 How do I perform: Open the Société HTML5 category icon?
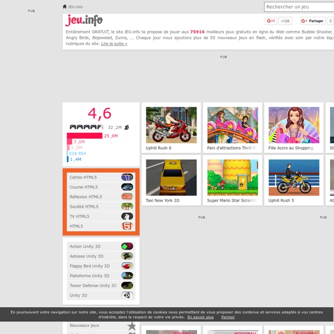tap(127, 207)
